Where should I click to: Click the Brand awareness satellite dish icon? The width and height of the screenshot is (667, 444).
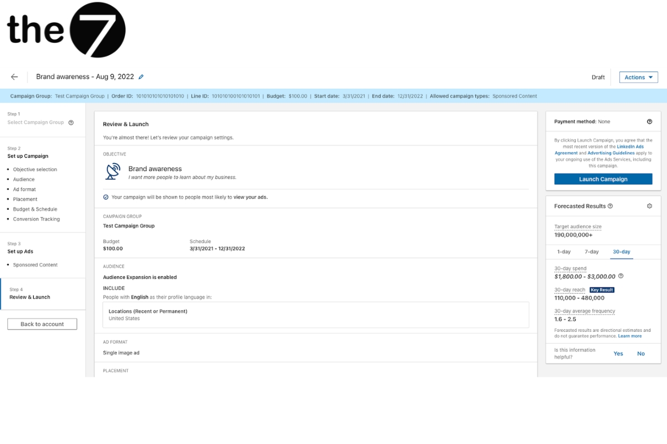(113, 171)
